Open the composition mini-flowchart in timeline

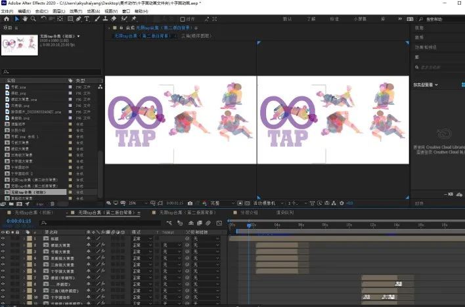point(169,223)
